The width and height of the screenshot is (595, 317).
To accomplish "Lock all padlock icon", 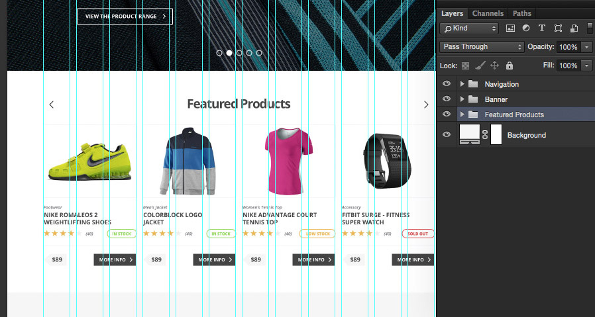I will pyautogui.click(x=510, y=66).
